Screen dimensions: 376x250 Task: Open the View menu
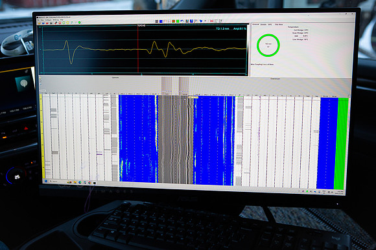click(42, 20)
